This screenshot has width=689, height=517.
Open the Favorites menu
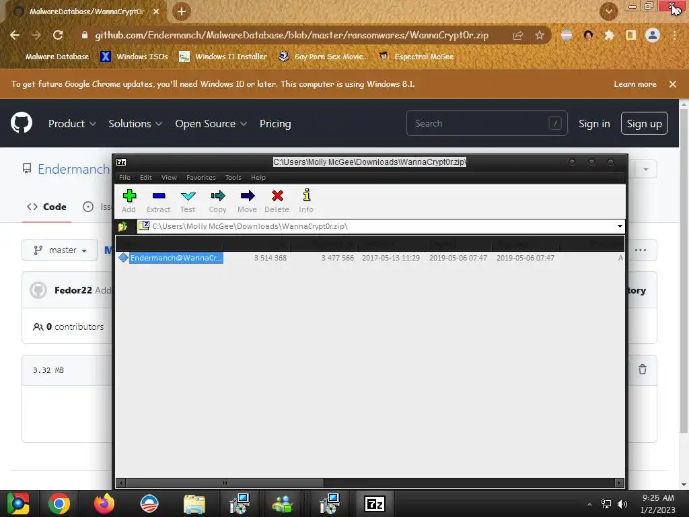click(201, 178)
